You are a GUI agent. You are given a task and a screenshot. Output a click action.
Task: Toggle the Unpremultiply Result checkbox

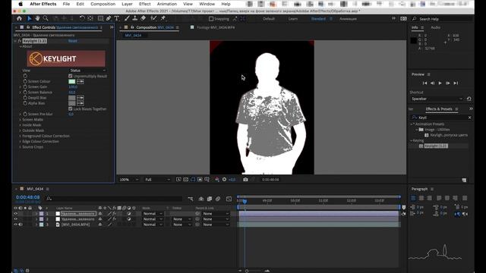[71, 76]
